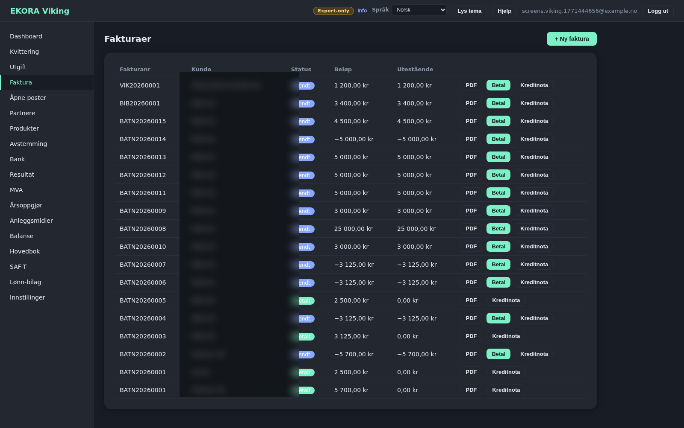684x428 pixels.
Task: Open the MVA sidebar page
Action: pos(16,190)
